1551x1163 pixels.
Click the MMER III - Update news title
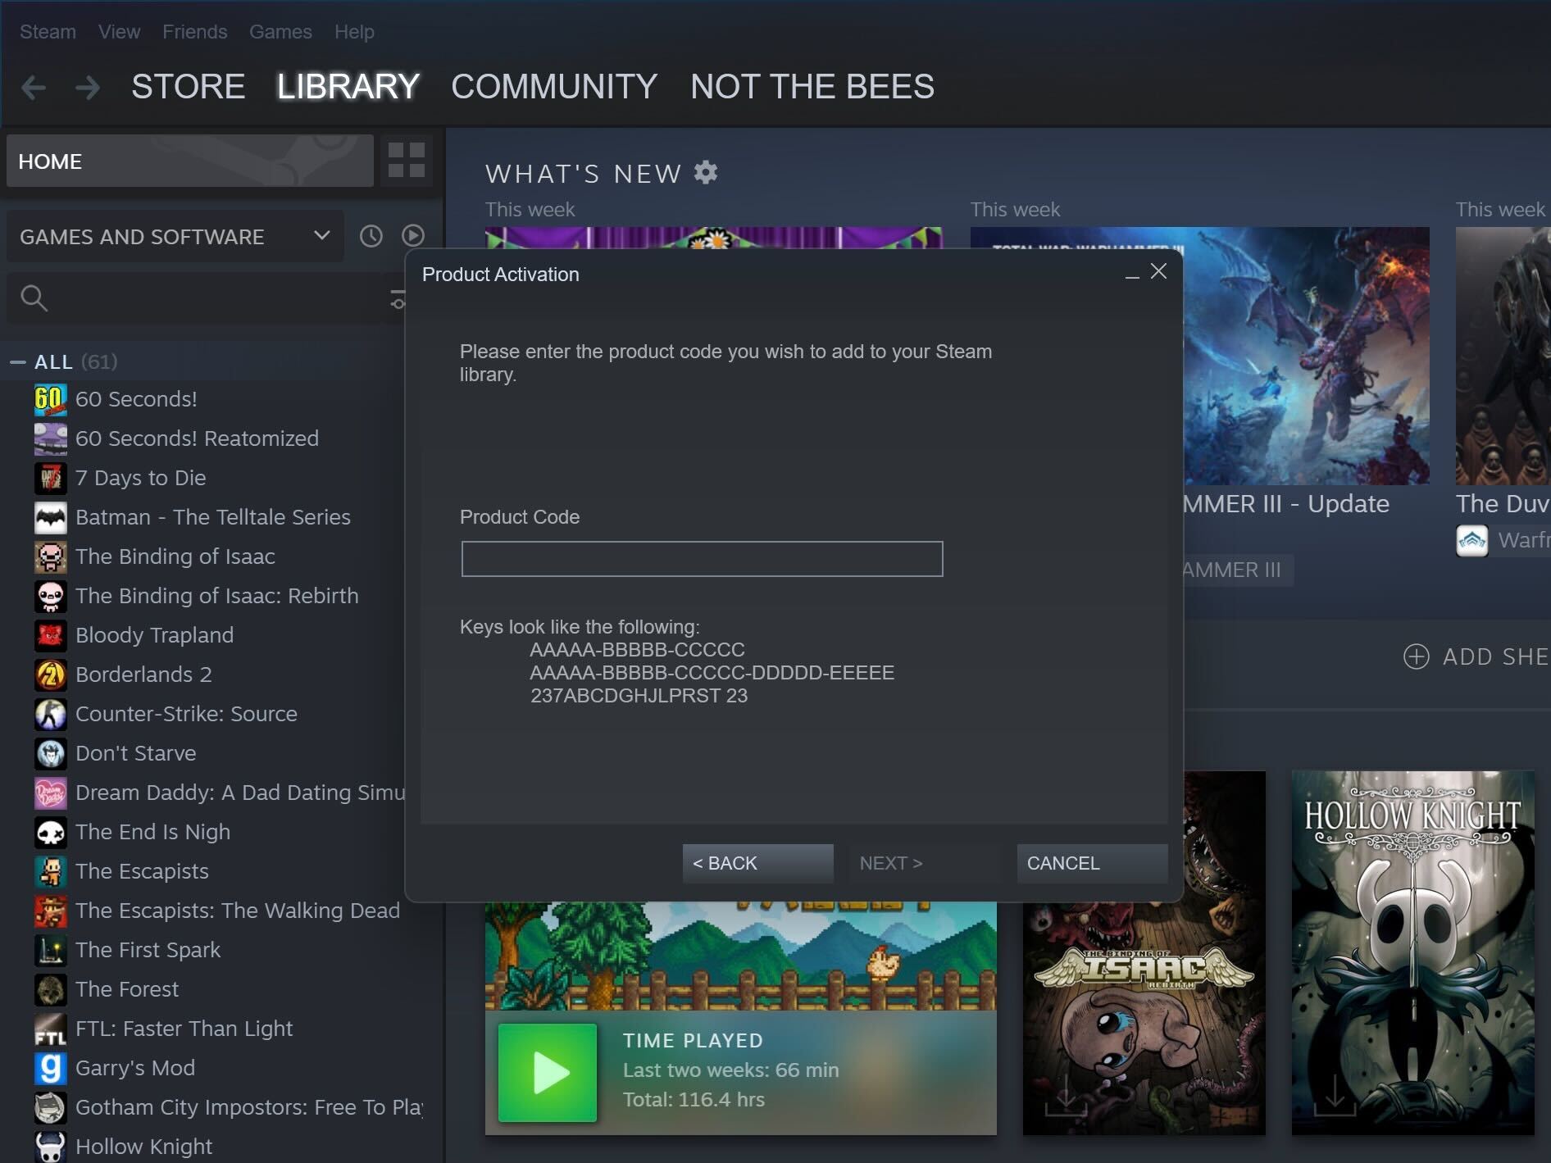point(1286,503)
